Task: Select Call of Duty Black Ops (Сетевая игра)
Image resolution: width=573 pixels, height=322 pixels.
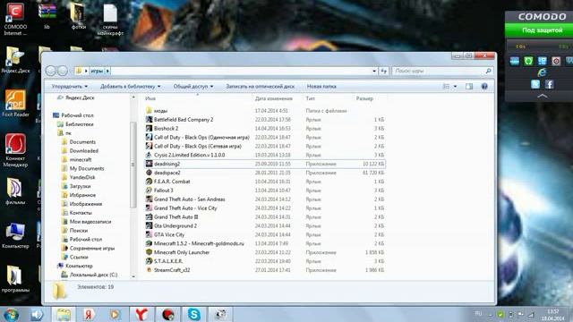Action: [198, 146]
